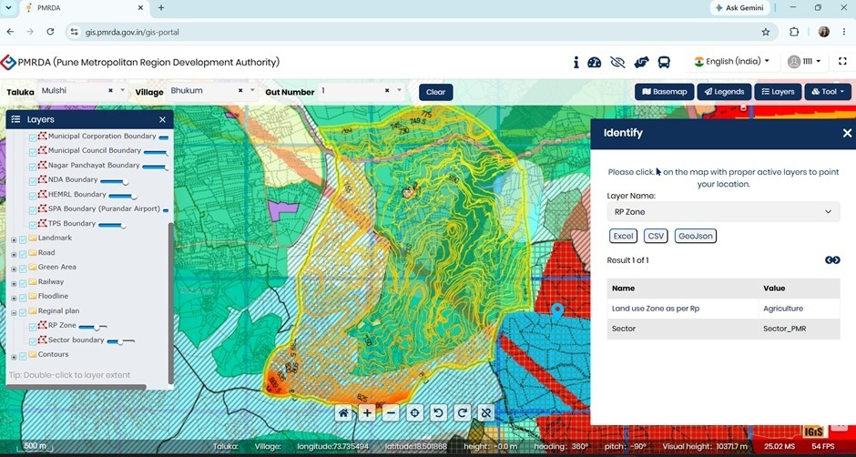
Task: Open the Tool menu
Action: [x=828, y=92]
